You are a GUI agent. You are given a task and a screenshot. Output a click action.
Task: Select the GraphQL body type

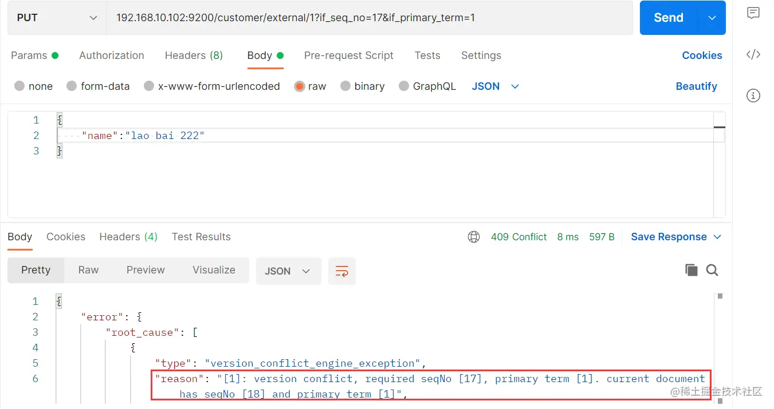pyautogui.click(x=427, y=86)
